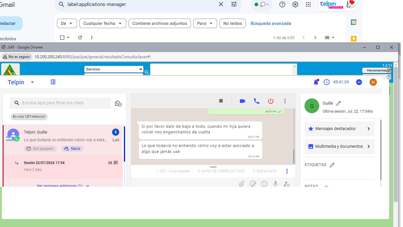Click the microphone voice message icon
This screenshot has width=403, height=227.
(x=276, y=184)
